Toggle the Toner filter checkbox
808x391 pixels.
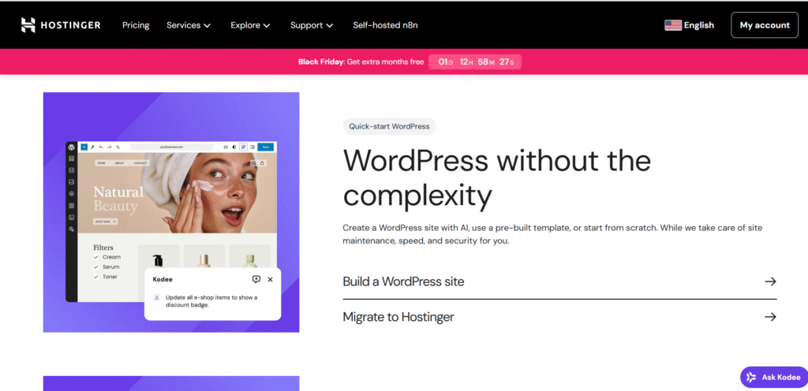96,277
